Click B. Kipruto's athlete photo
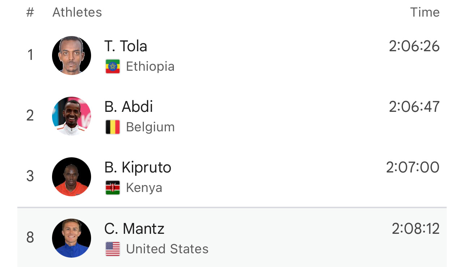Image resolution: width=464 pixels, height=267 pixels. 72,176
